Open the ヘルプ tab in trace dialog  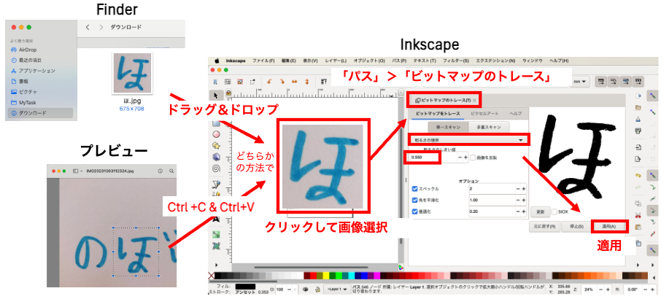pyautogui.click(x=515, y=114)
